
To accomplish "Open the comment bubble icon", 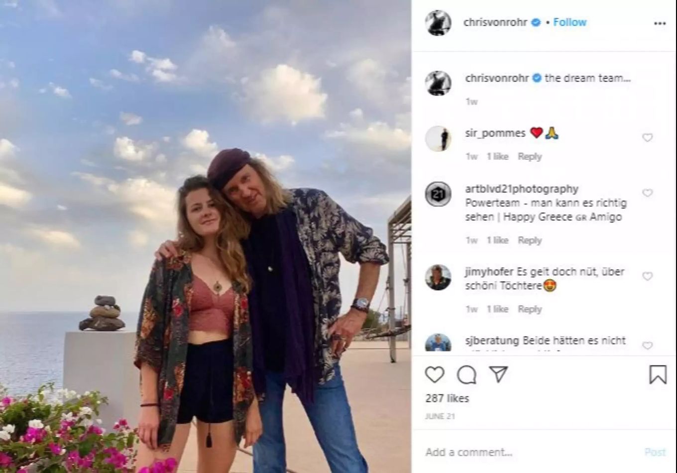I will click(466, 374).
